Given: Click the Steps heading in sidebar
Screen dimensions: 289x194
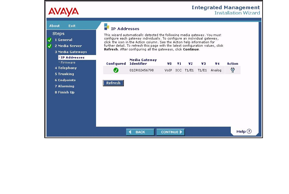Looking at the screenshot, I should click(58, 34).
